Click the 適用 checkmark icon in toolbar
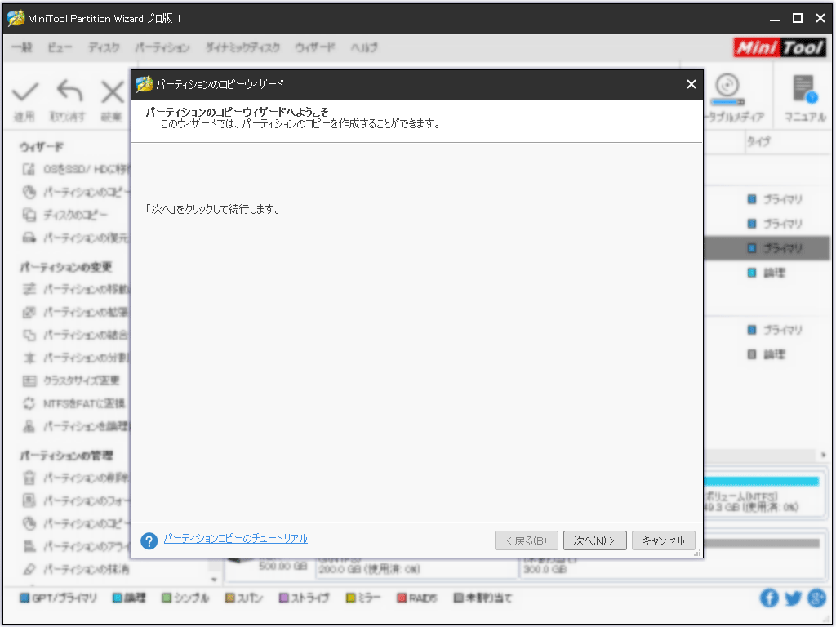The height and width of the screenshot is (627, 836). [25, 91]
